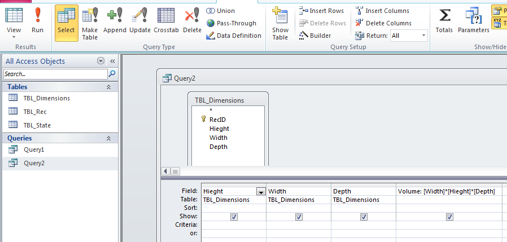Pick the Pass-Through query option
This screenshot has height=242, width=507.
pos(231,23)
